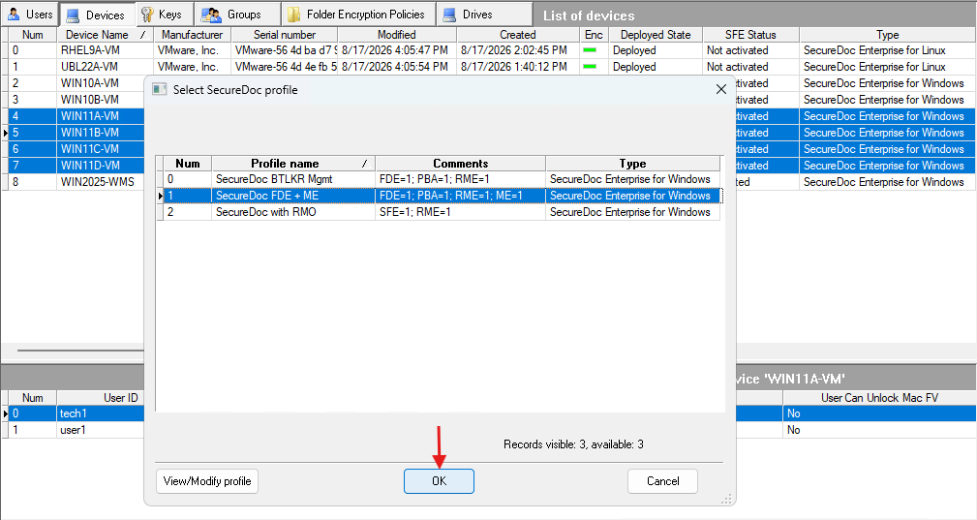Open the Devices tab
The height and width of the screenshot is (520, 977).
click(97, 15)
